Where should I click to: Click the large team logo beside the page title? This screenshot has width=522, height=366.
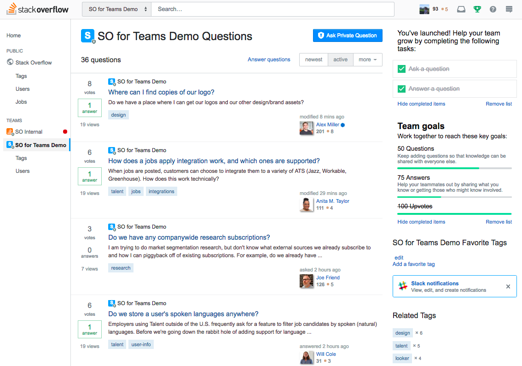88,36
